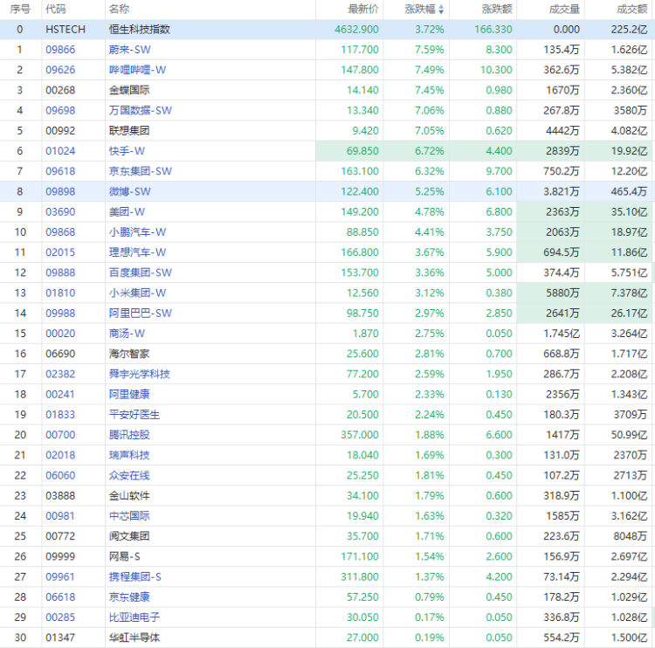This screenshot has width=655, height=648.
Task: Open 快手-W stock link
Action: pos(127,151)
